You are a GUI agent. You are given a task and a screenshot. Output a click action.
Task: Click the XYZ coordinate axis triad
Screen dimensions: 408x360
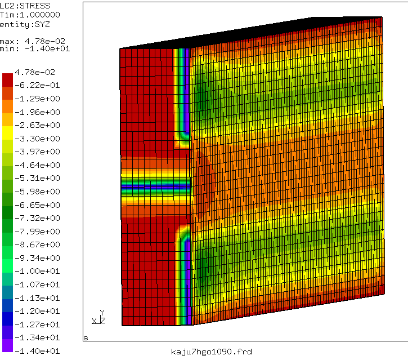point(99,317)
